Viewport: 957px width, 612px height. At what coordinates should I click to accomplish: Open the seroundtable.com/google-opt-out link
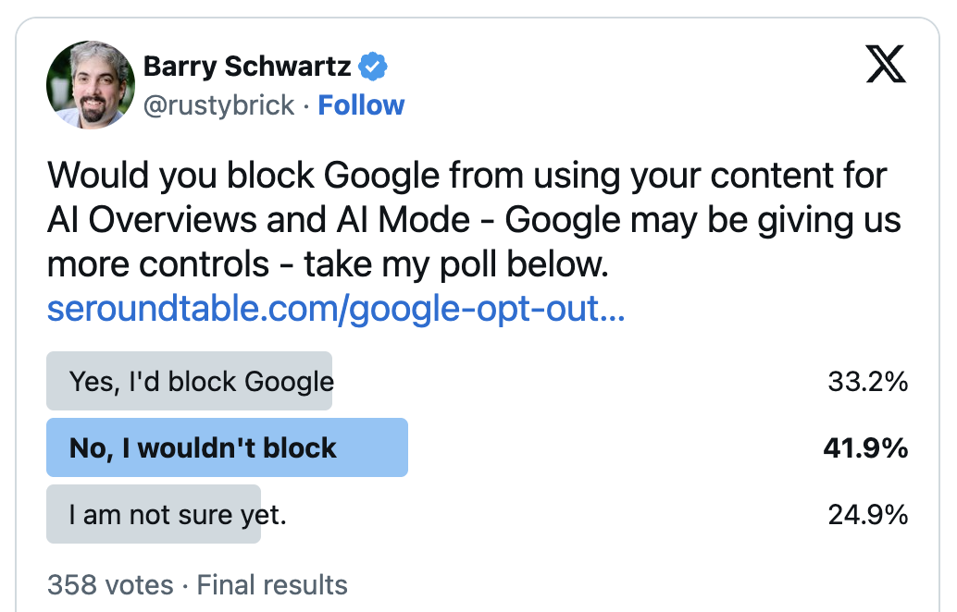(x=335, y=312)
